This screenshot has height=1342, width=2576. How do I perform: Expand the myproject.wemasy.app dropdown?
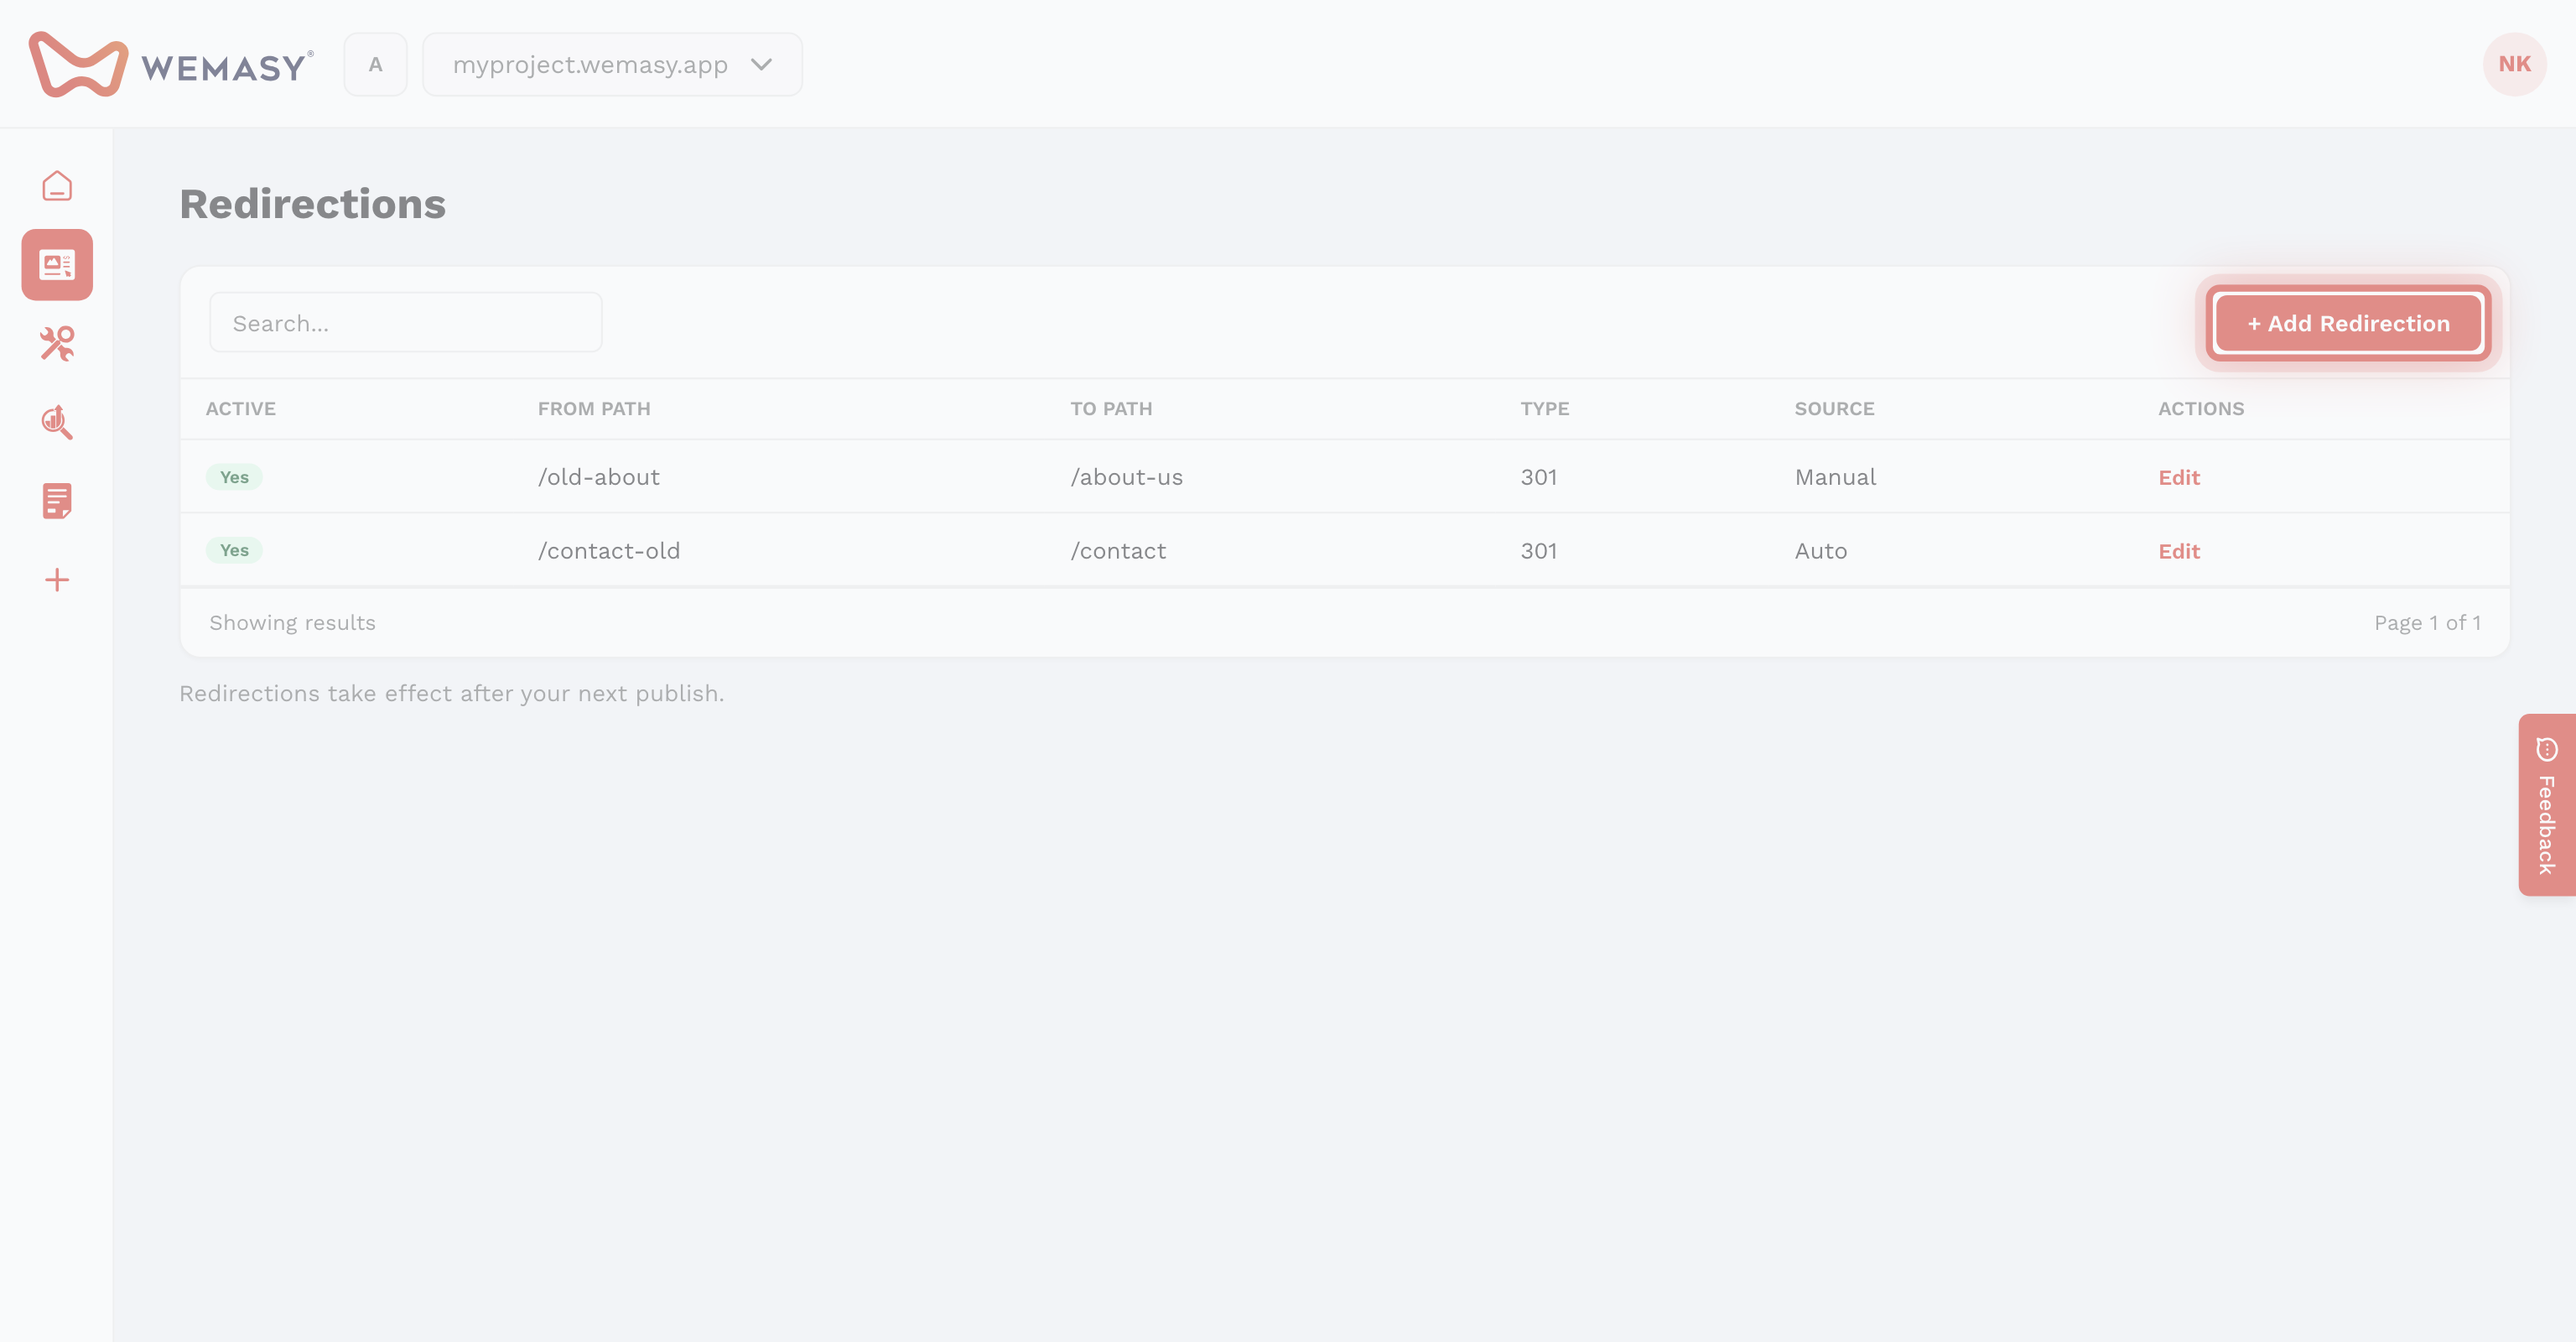click(x=612, y=65)
